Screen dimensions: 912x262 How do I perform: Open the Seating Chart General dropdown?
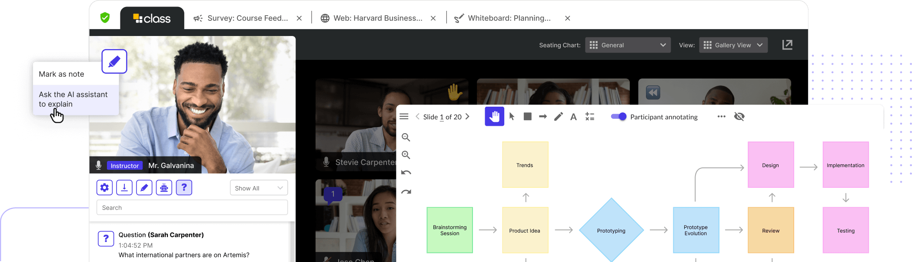click(627, 45)
